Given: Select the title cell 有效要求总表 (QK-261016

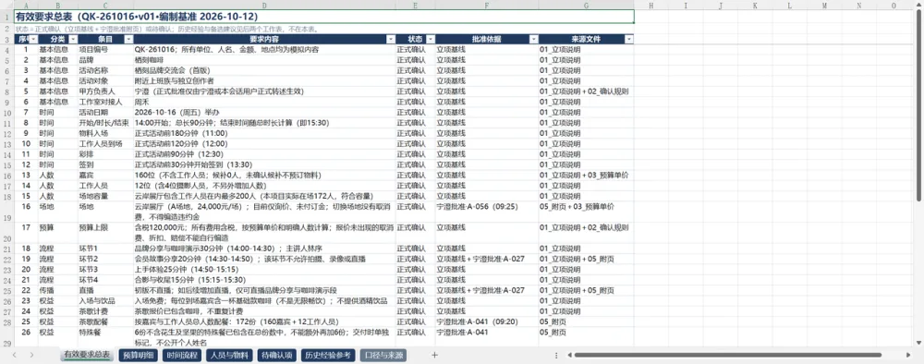Looking at the screenshot, I should (323, 17).
